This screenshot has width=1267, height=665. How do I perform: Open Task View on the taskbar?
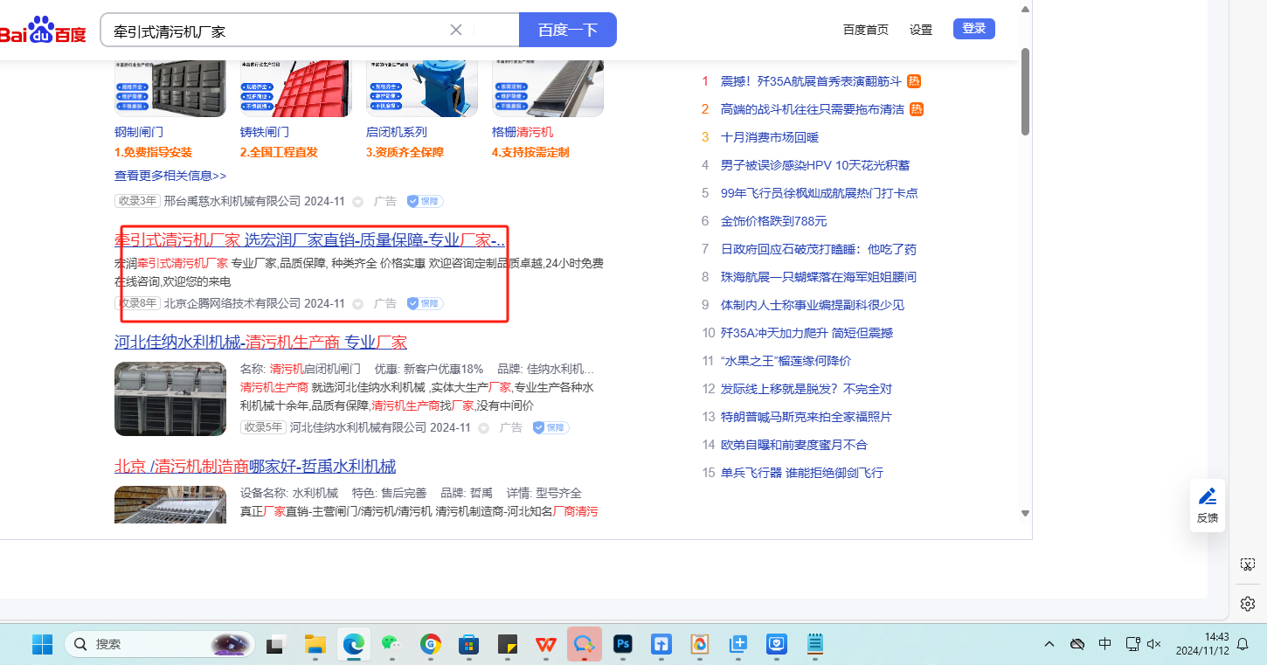276,645
